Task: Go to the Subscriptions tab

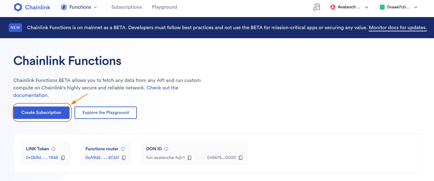Action: click(x=127, y=7)
